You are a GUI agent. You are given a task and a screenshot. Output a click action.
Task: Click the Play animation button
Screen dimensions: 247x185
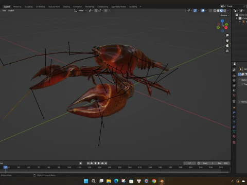click(x=99, y=163)
